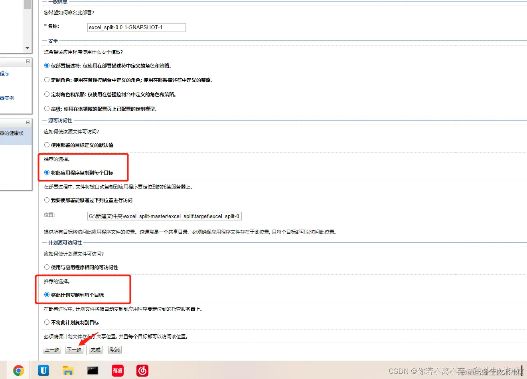Collapse the left 健康状况 panel

(x=28, y=122)
